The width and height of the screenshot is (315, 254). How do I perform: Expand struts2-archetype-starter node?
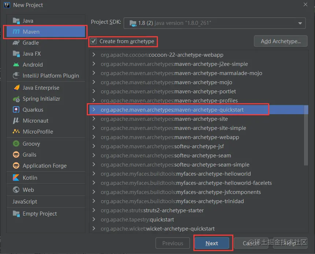(94, 210)
